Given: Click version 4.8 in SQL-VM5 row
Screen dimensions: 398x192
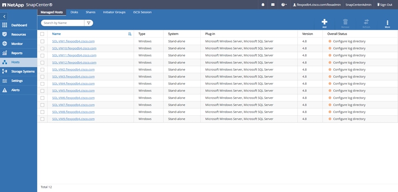Looking at the screenshot, I should pyautogui.click(x=304, y=91).
